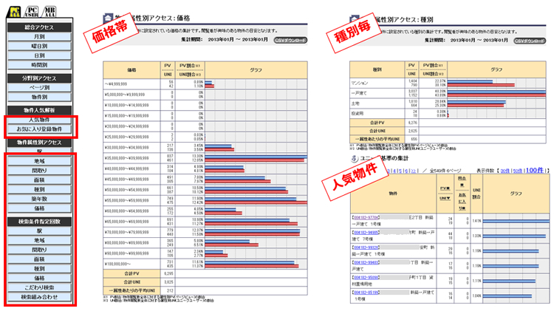Download CSV for the 価格 report
The image size is (554, 311).
[290, 41]
